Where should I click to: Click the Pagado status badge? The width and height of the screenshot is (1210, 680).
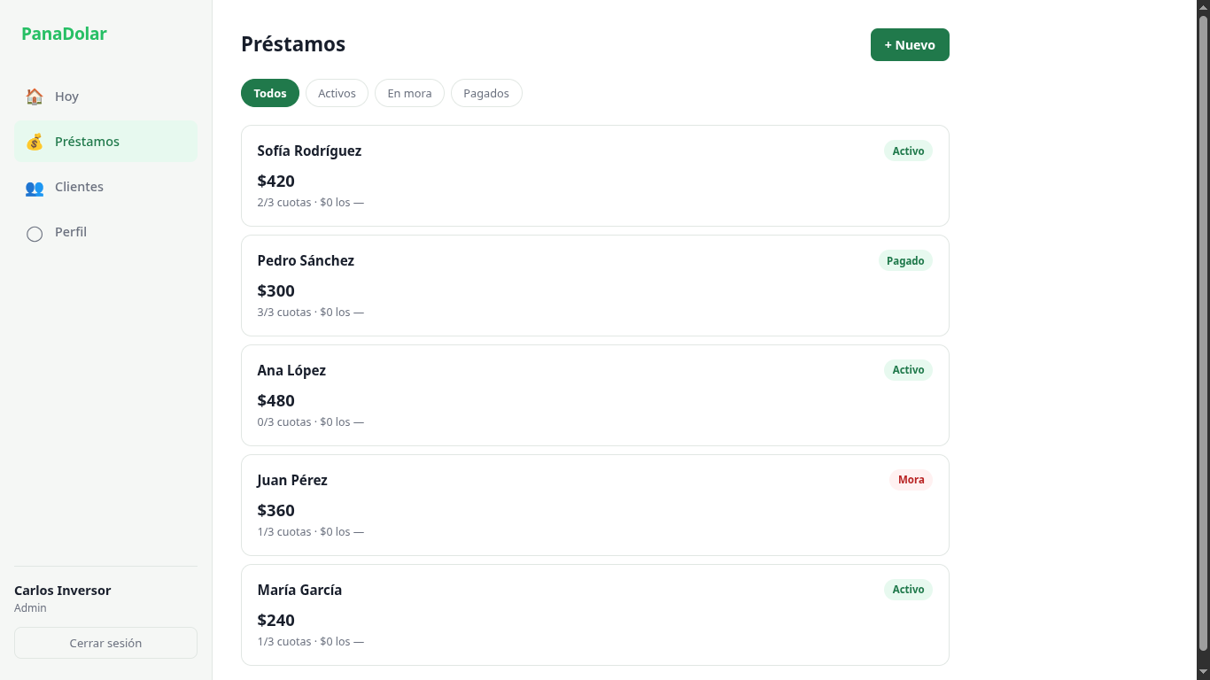[x=905, y=260]
